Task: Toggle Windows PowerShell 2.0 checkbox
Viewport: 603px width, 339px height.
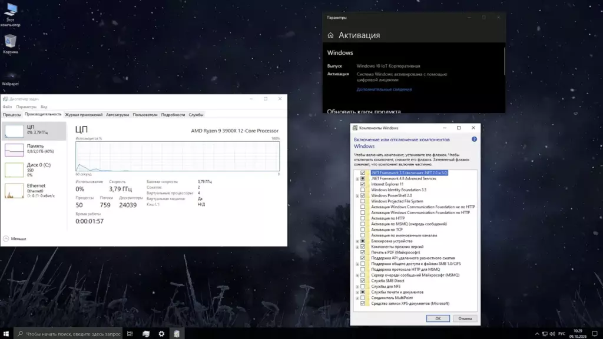Action: pyautogui.click(x=363, y=195)
